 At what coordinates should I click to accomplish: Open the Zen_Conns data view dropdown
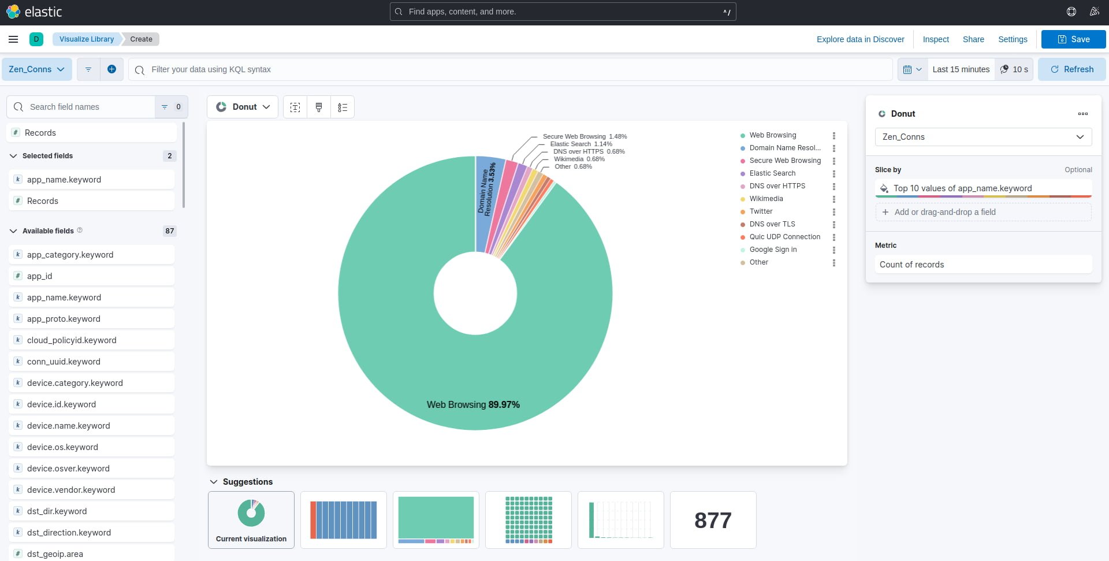click(x=37, y=69)
